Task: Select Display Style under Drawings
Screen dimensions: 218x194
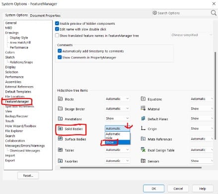Action: 19,38
